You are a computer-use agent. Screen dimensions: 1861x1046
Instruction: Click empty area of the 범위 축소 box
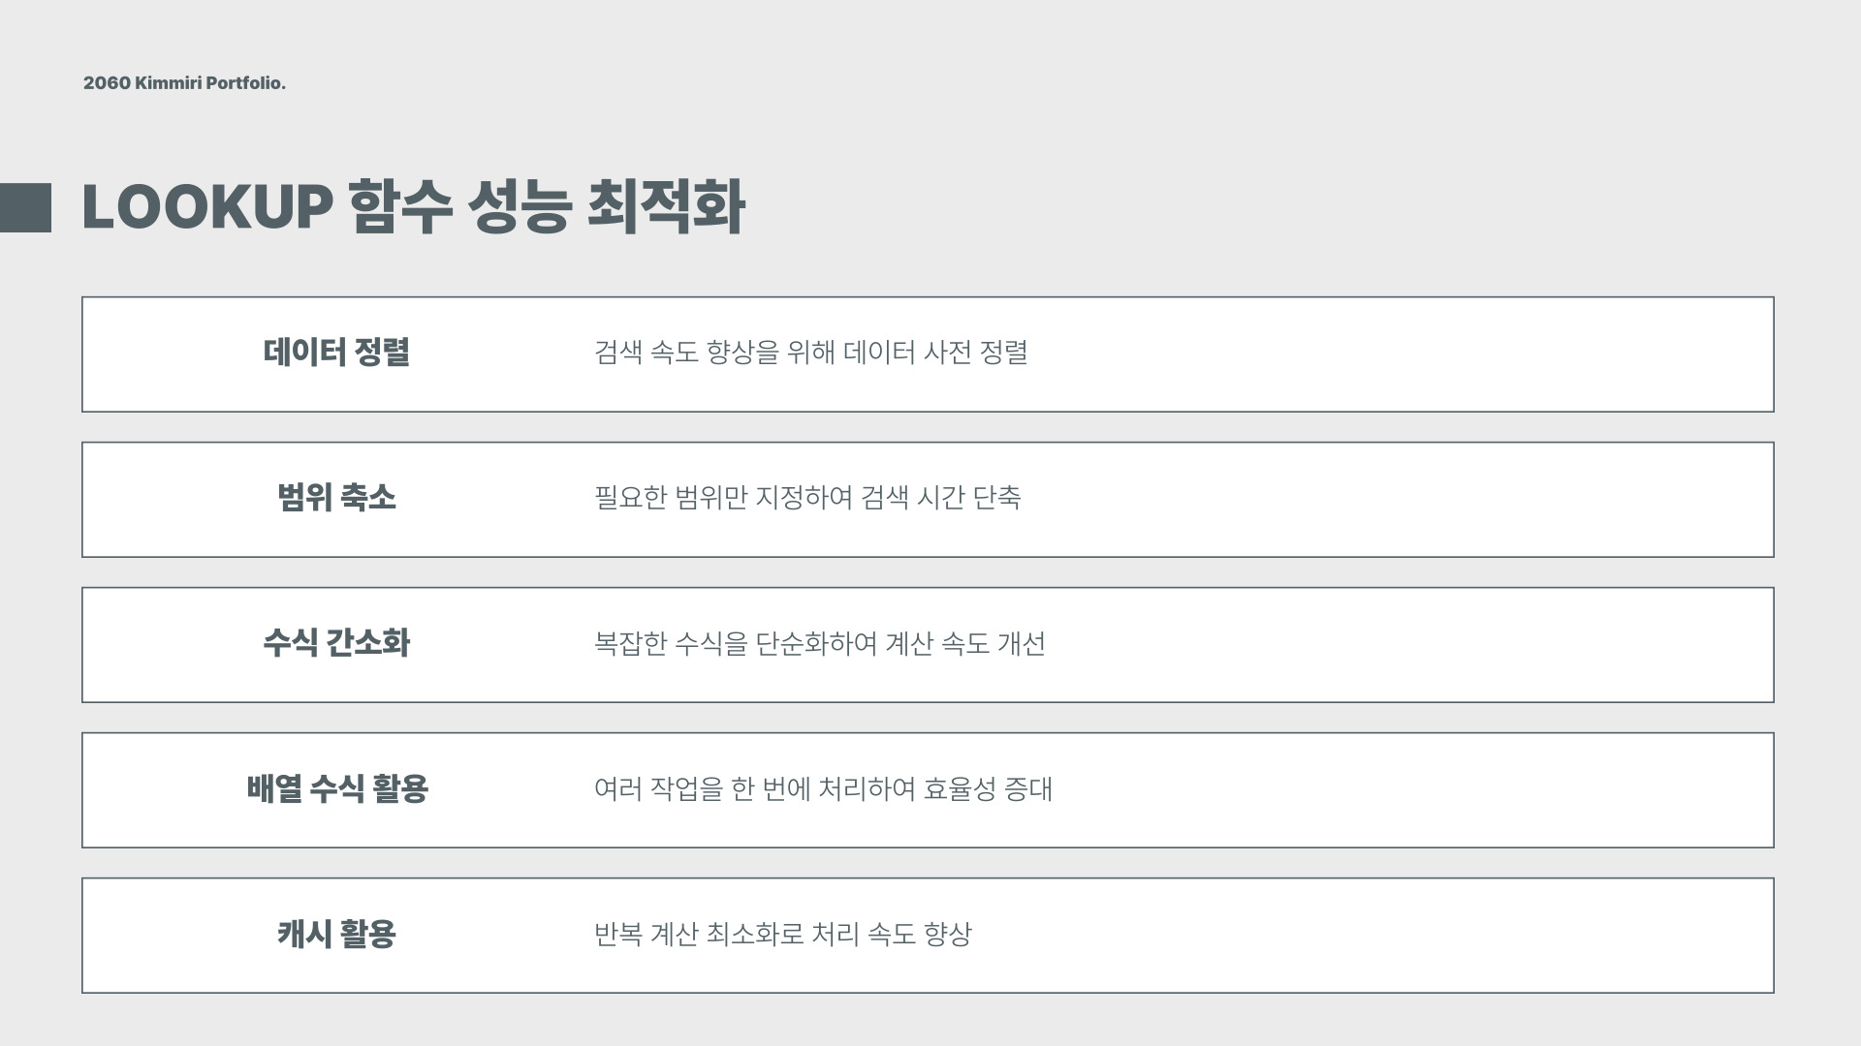click(x=1405, y=500)
